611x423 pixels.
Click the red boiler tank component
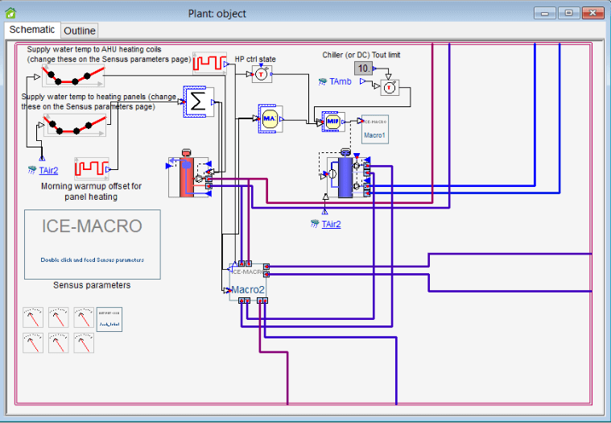click(187, 176)
